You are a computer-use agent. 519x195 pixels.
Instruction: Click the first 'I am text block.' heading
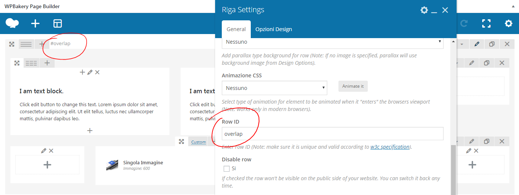[42, 91]
